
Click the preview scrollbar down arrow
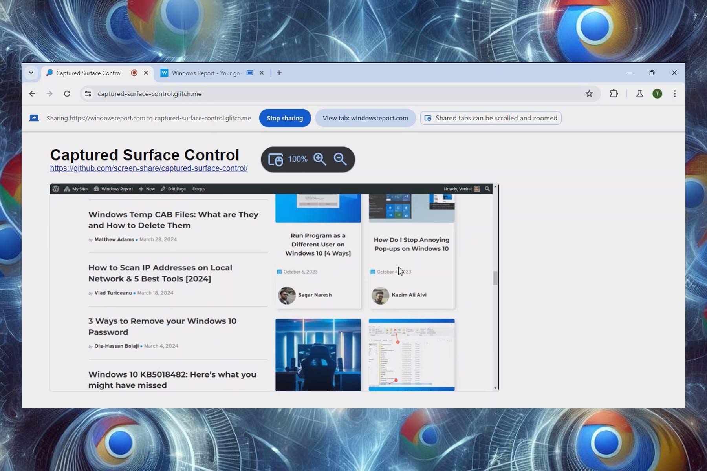[495, 388]
